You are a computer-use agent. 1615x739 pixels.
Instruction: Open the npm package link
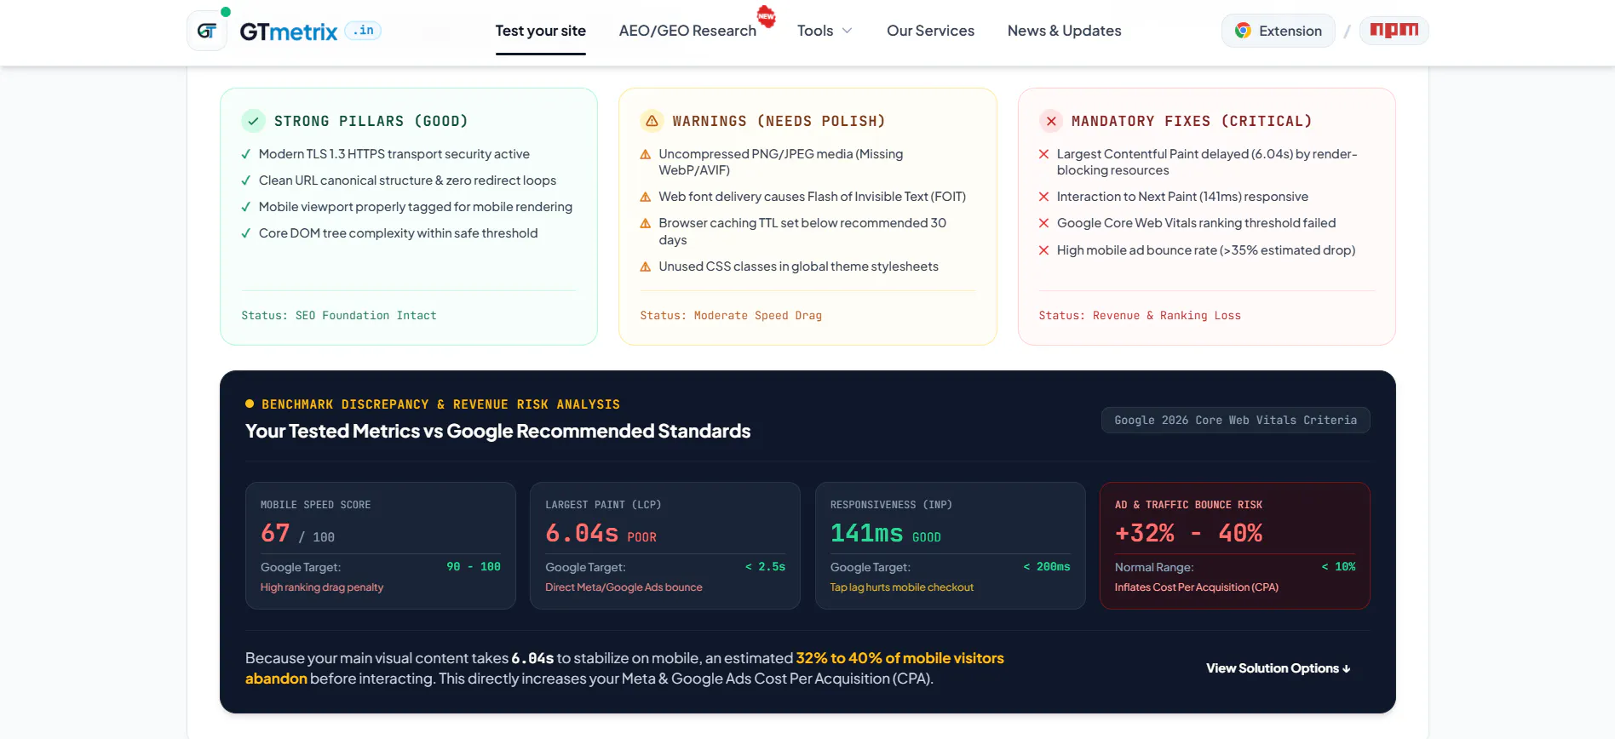pyautogui.click(x=1394, y=31)
